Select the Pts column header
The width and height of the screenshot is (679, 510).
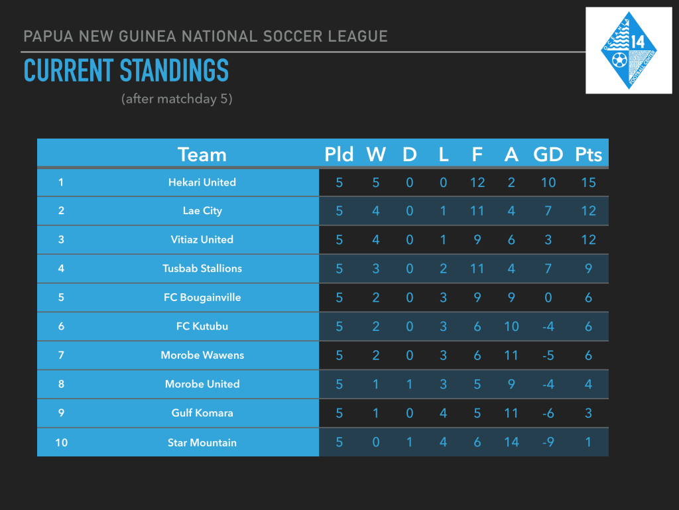point(588,155)
